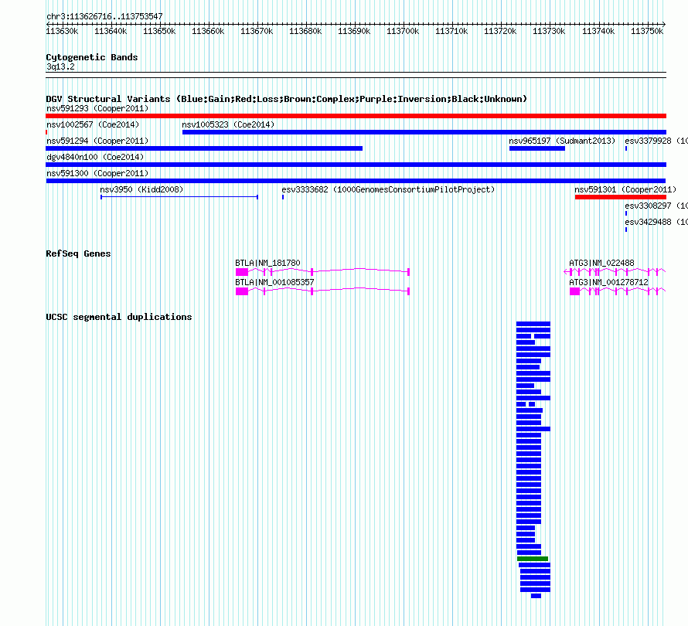Click the BTLA|NM_001085357 transcript label
The width and height of the screenshot is (688, 626).
[274, 282]
